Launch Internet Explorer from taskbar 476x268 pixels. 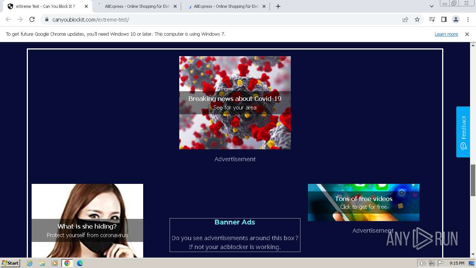(x=30, y=263)
